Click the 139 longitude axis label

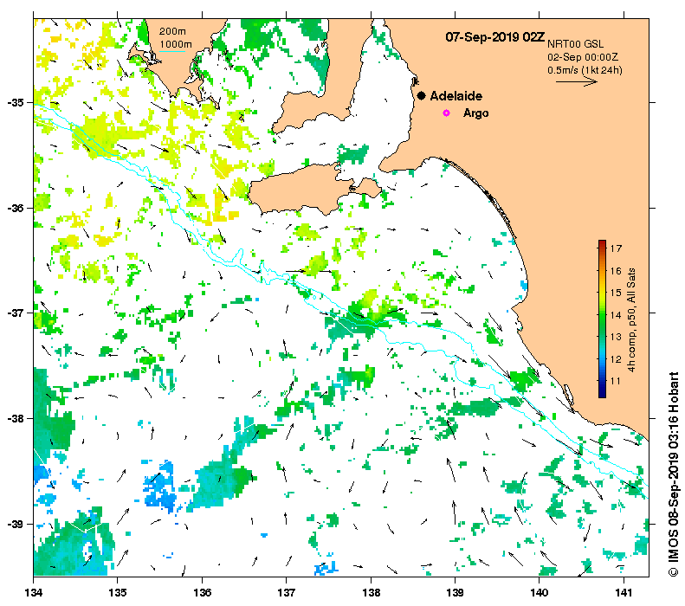(456, 592)
